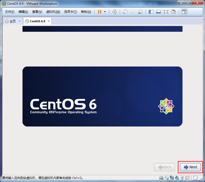Open the snapshot manager
The height and width of the screenshot is (182, 205).
pos(140,12)
